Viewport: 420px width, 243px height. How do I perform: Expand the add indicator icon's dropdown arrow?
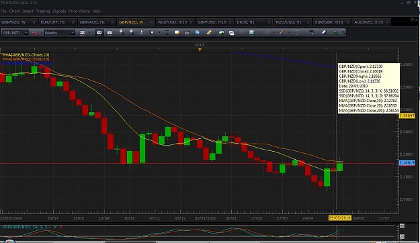[259, 33]
